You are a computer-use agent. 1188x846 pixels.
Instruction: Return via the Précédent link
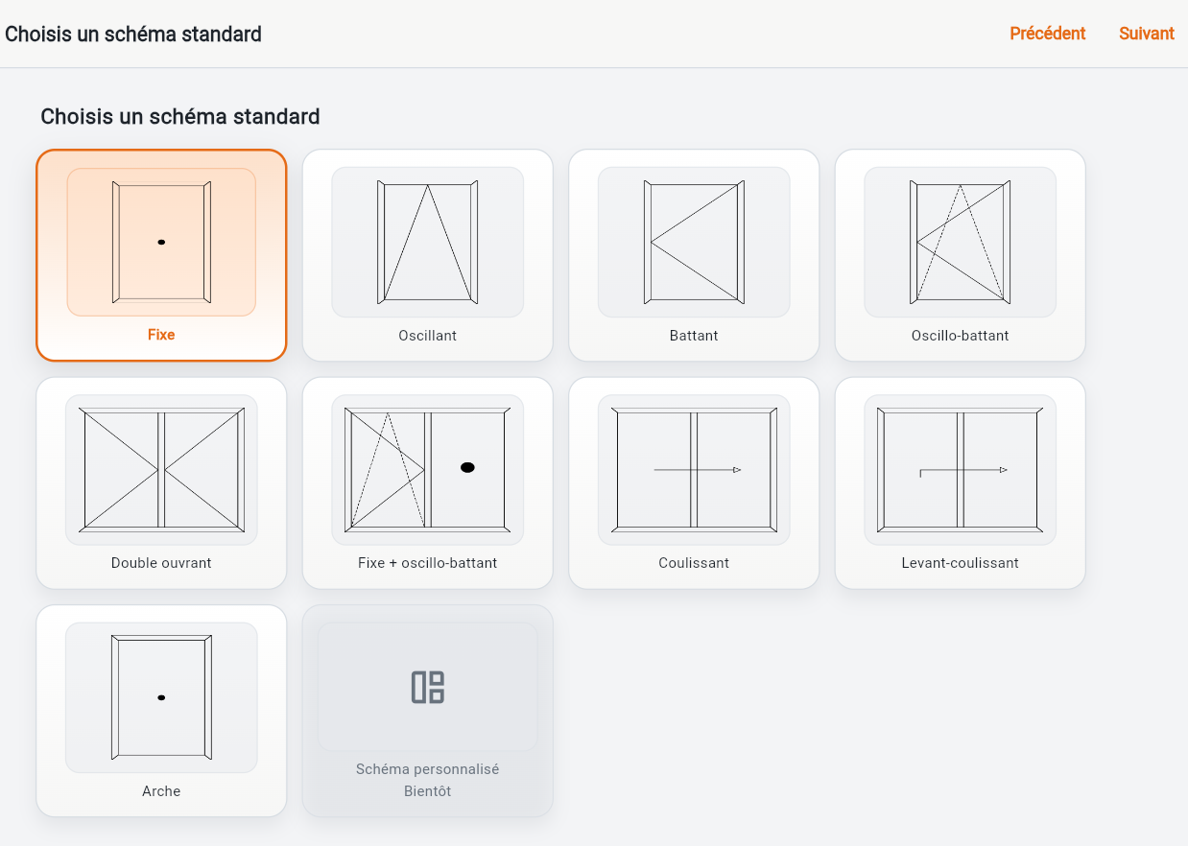coord(1048,34)
